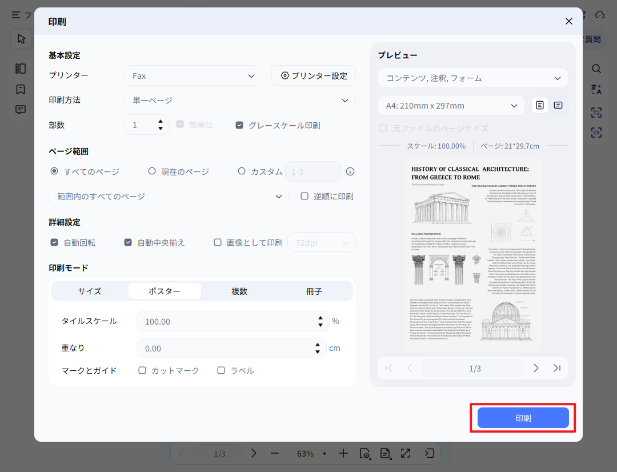The width and height of the screenshot is (617, 472).
Task: Click the fullscreen arrows icon in the background bottom toolbar
Action: [405, 454]
